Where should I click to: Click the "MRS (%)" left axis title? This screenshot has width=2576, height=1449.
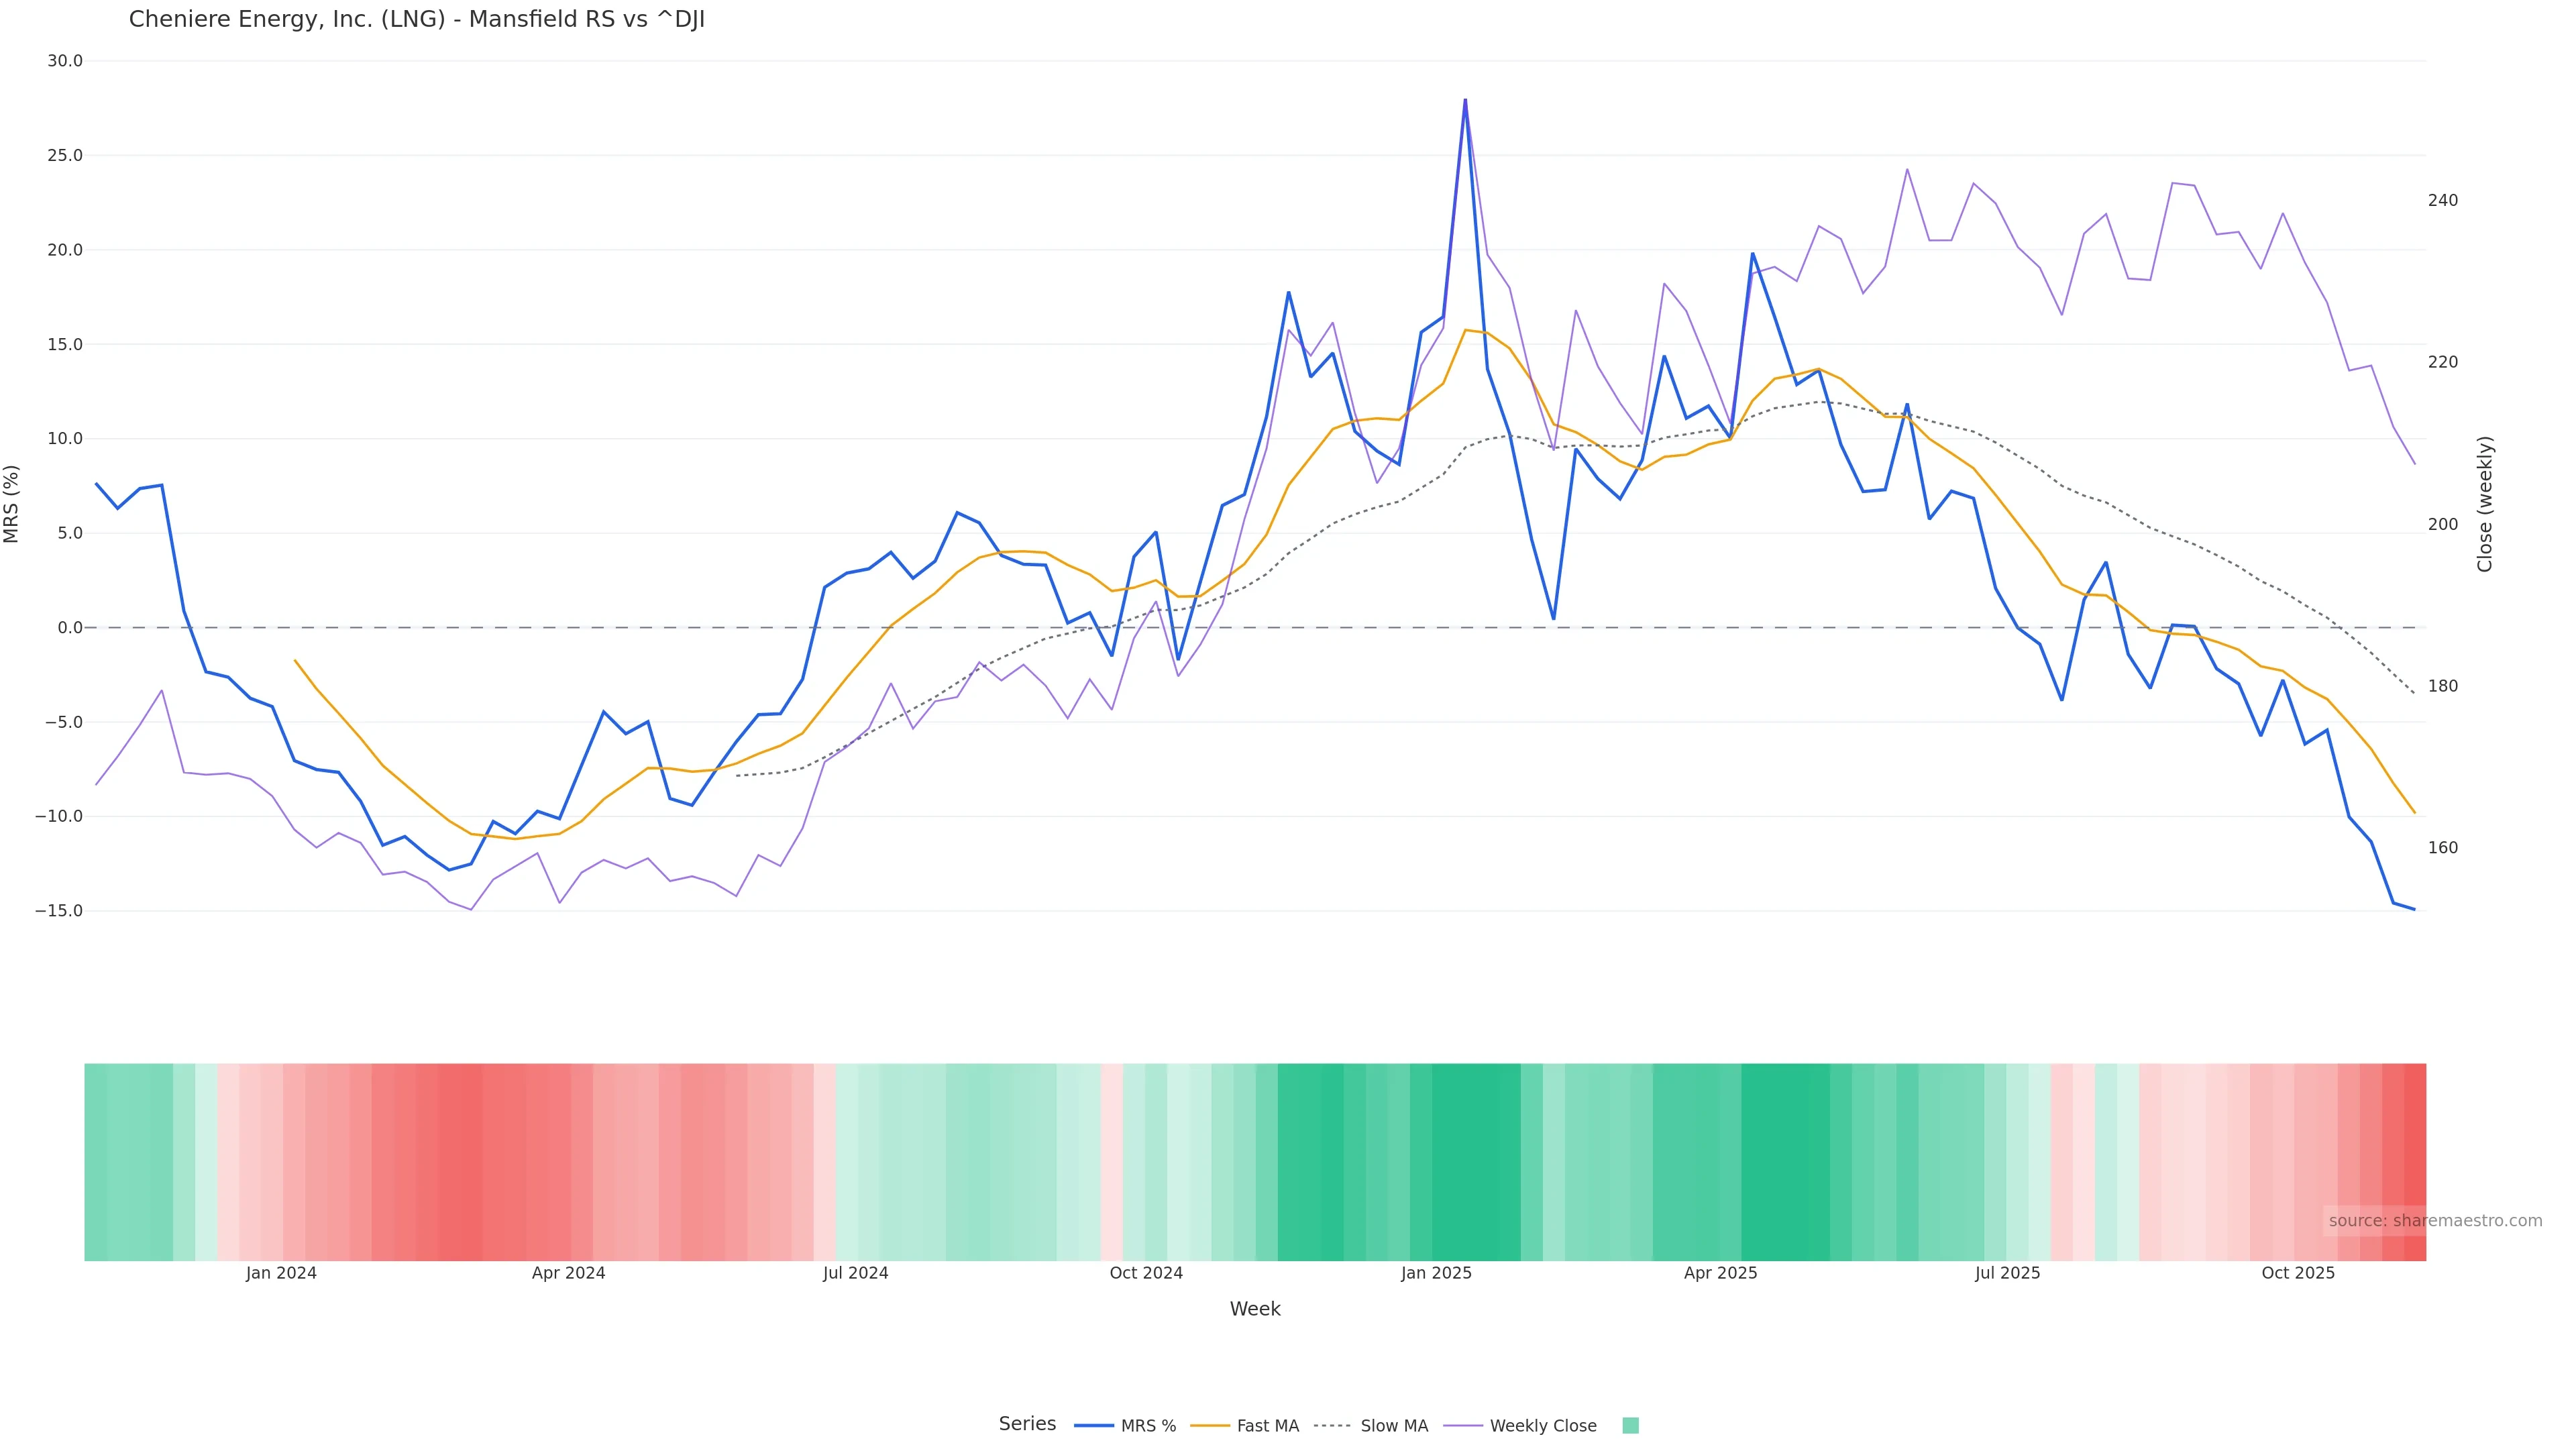[12, 504]
